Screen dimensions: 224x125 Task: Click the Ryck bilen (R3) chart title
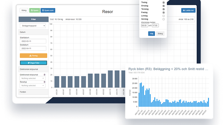click(x=168, y=69)
